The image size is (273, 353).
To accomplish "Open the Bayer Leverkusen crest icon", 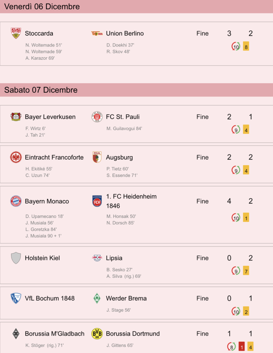I will click(16, 117).
